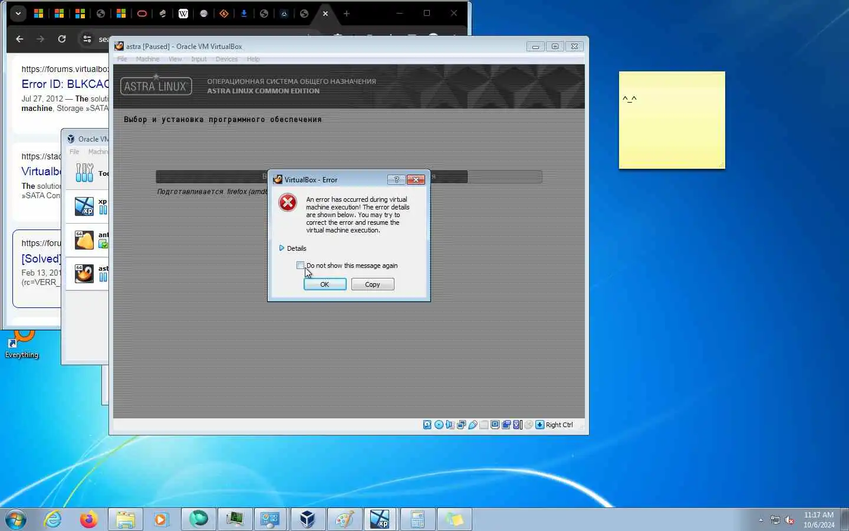Open Windows Media Player from taskbar
The width and height of the screenshot is (849, 531).
click(160, 520)
